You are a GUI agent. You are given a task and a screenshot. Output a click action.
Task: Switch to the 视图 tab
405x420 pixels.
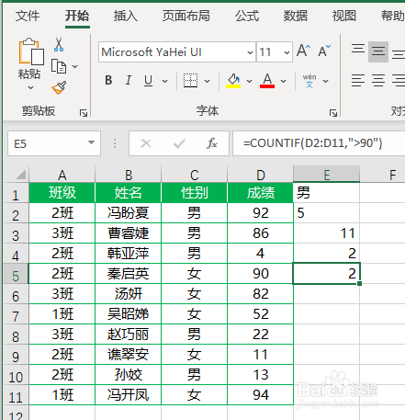(344, 16)
